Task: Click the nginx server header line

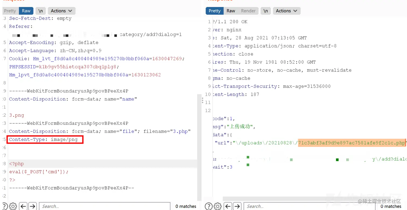Action: [227, 30]
